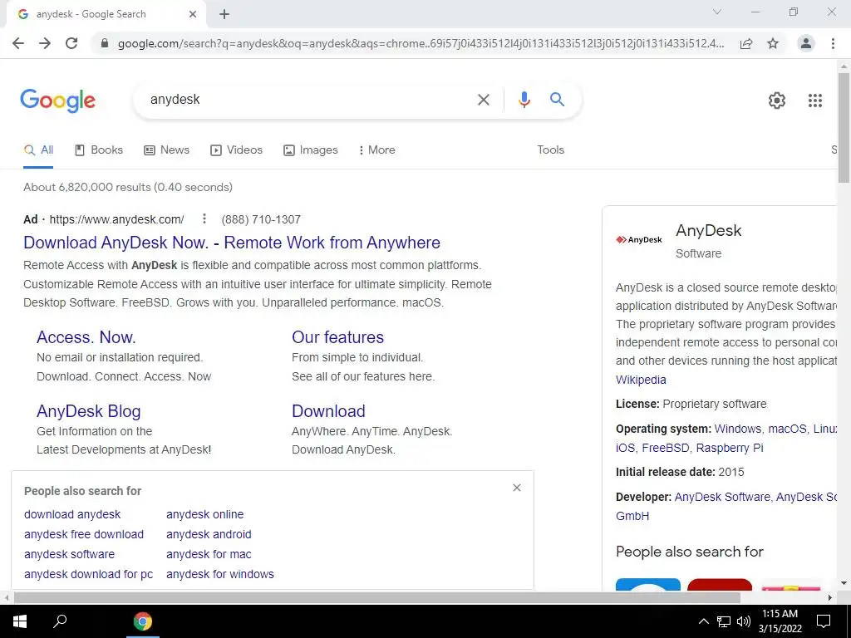The height and width of the screenshot is (638, 851).
Task: Open the Our features sitelink
Action: (x=337, y=337)
